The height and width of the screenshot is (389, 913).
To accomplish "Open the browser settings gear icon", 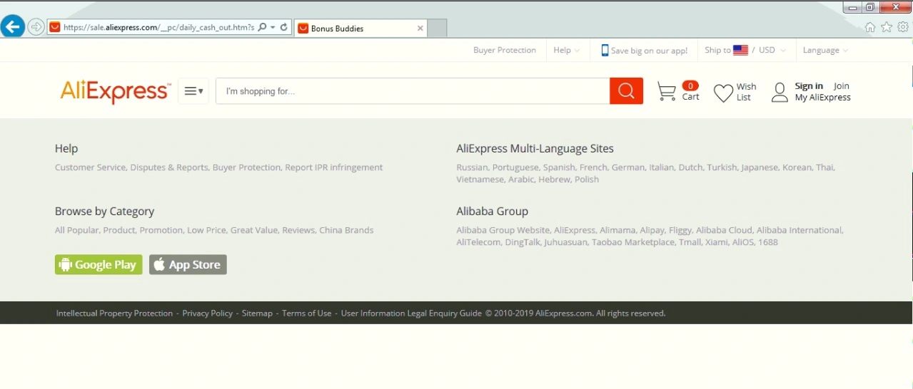I will 903,28.
